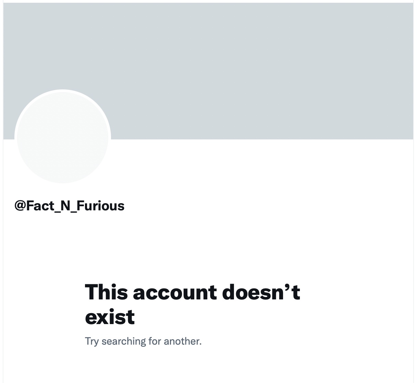The image size is (418, 383).
Task: Click the empty circular profile avatar placeholder
Action: pyautogui.click(x=63, y=137)
